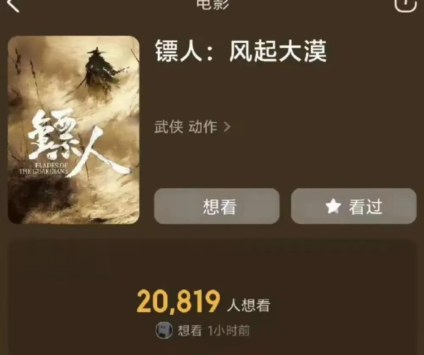
Task: Open the 镖人 movie poster thumbnail
Action: coord(73,130)
